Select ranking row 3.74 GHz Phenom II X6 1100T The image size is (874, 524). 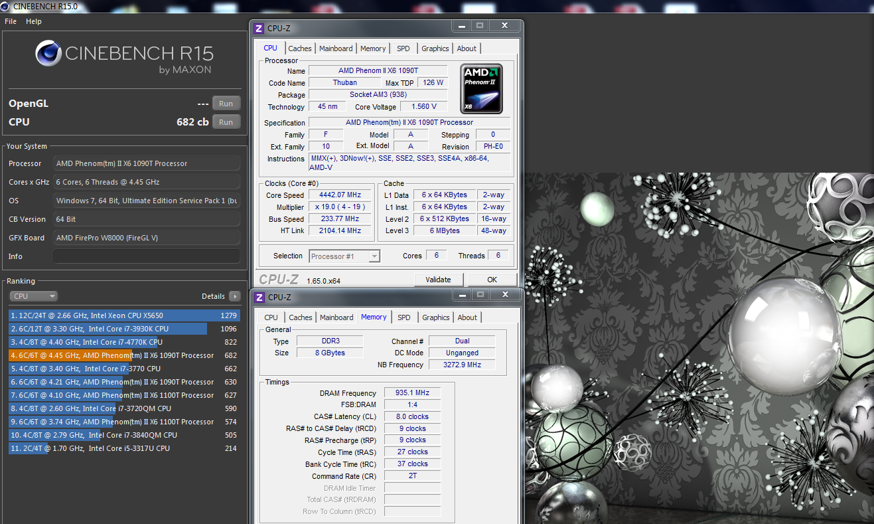pos(124,422)
